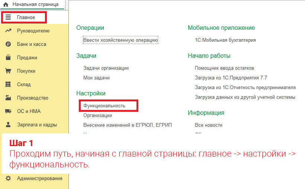This screenshot has width=305, height=189.
Task: Open Помощник ввода остатков link
Action: click(224, 68)
